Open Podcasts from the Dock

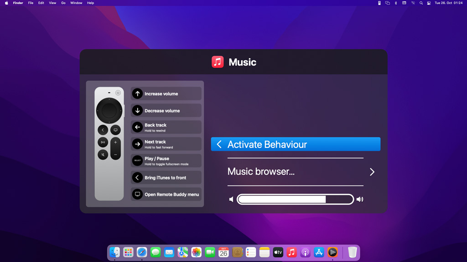pos(305,252)
